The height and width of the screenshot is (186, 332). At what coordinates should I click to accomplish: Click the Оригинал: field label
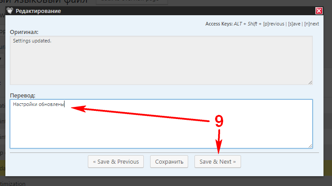[x=24, y=32]
